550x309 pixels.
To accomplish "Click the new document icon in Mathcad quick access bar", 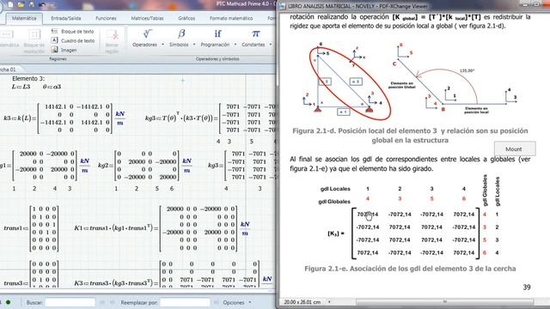I will click(x=11, y=4).
